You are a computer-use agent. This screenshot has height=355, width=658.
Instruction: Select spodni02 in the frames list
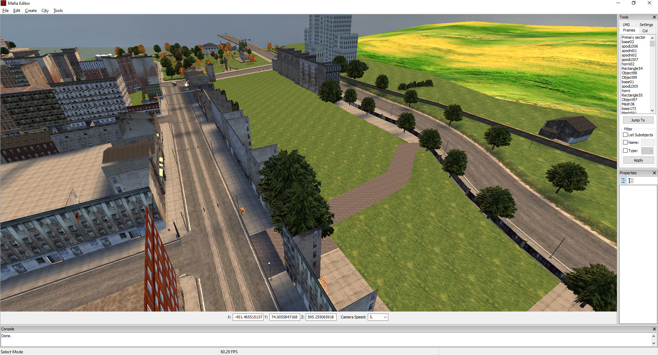tap(629, 55)
